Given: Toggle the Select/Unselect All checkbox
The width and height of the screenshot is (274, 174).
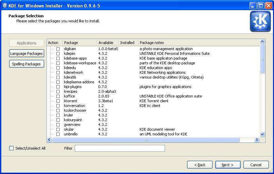Looking at the screenshot, I should pos(12,148).
